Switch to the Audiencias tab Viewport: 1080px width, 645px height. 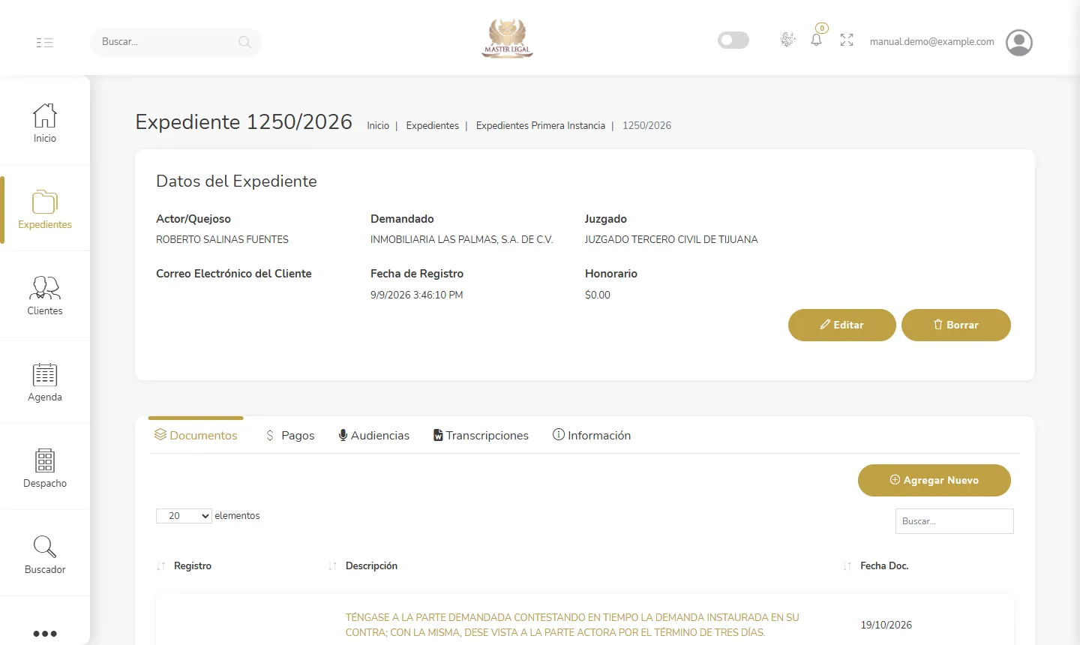click(374, 435)
